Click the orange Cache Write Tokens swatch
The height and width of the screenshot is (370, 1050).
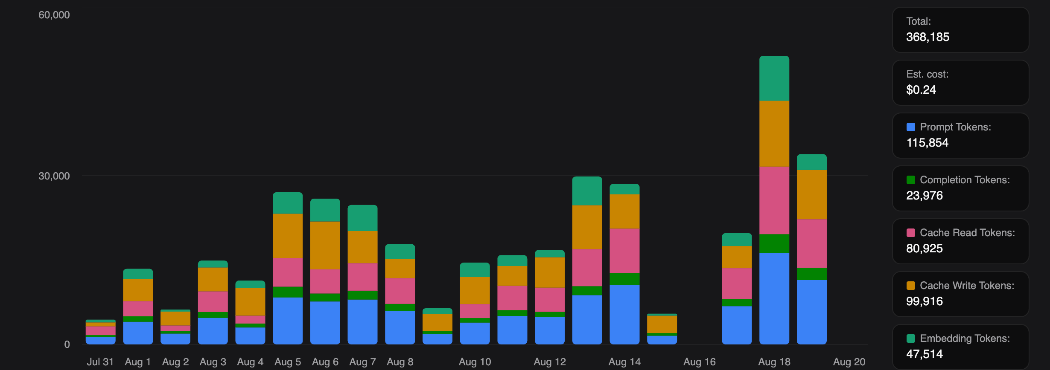[910, 286]
